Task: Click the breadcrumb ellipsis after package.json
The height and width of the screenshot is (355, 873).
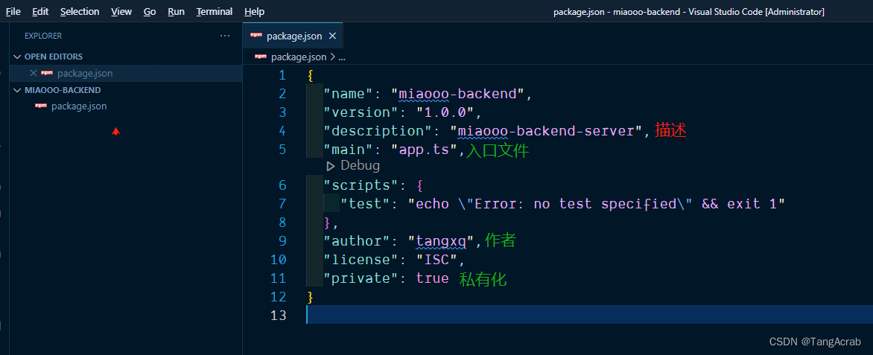Action: 342,57
